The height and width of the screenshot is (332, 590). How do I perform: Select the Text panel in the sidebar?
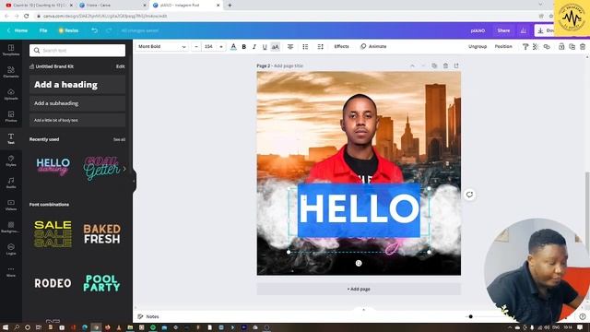[x=11, y=138]
